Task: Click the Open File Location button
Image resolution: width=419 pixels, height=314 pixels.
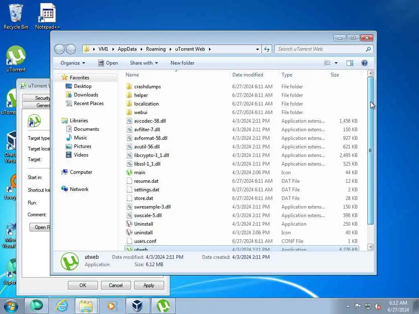Action: [x=40, y=227]
